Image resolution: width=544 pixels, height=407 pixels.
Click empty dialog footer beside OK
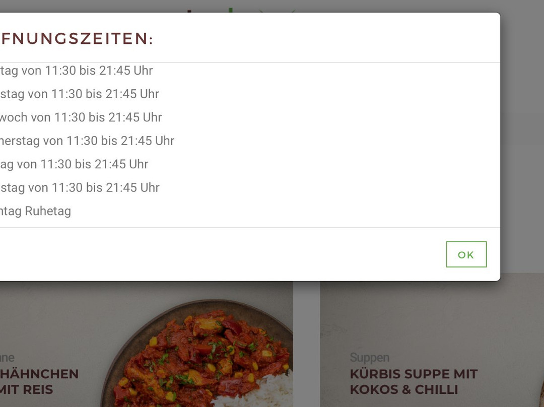[x=222, y=254]
